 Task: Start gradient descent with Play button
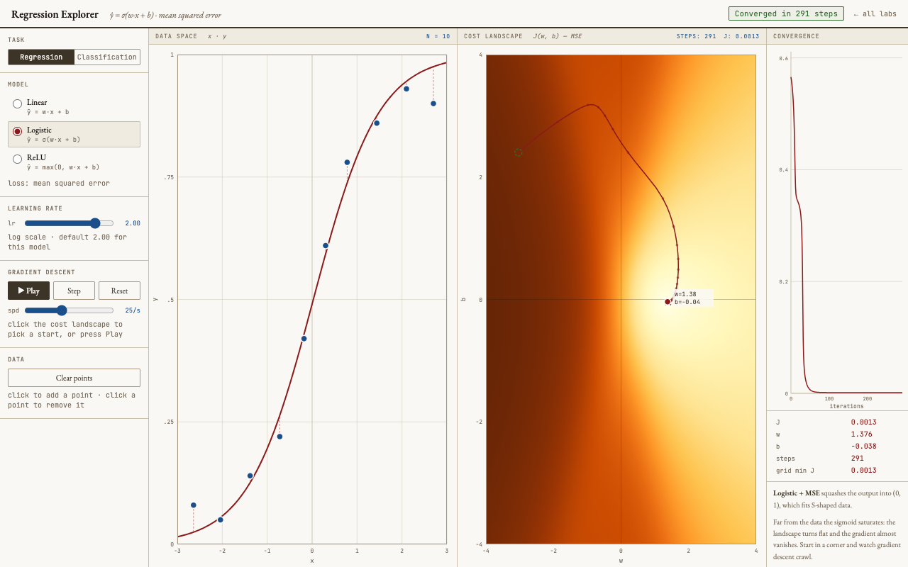[x=29, y=291]
